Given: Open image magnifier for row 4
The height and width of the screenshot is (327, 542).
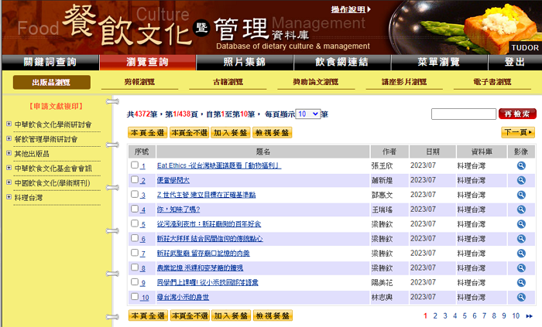Looking at the screenshot, I should tap(521, 209).
